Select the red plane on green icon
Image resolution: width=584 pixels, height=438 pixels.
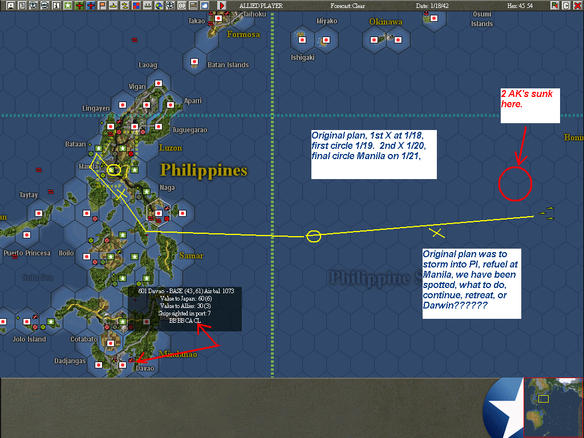point(79,5)
